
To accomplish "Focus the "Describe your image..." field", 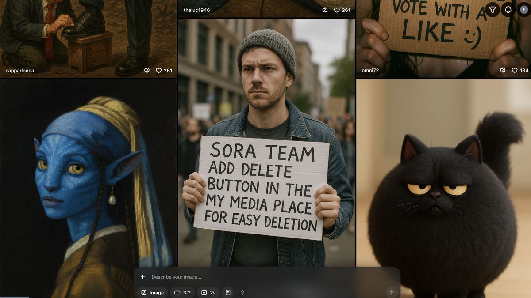I will [x=265, y=277].
